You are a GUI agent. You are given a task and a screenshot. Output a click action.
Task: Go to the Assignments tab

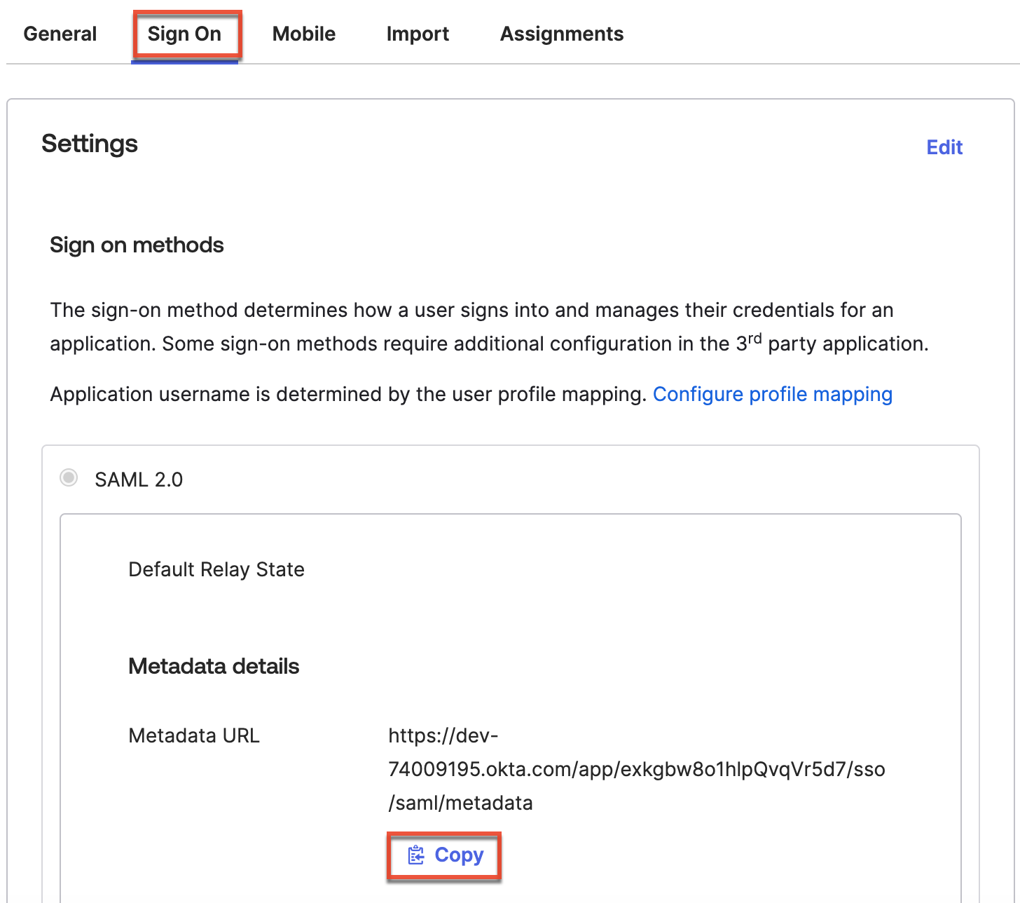(x=561, y=33)
